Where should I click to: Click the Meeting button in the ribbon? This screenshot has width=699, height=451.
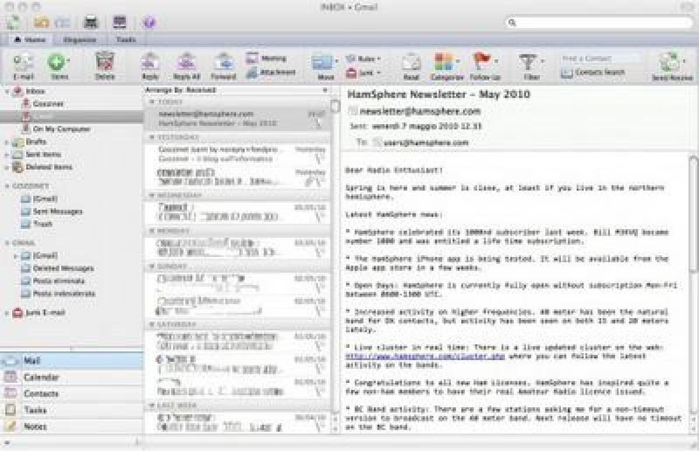[x=266, y=58]
